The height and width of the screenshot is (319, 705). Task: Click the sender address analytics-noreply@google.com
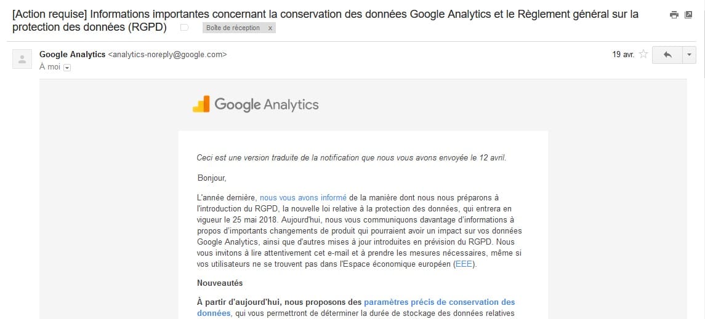coord(167,54)
